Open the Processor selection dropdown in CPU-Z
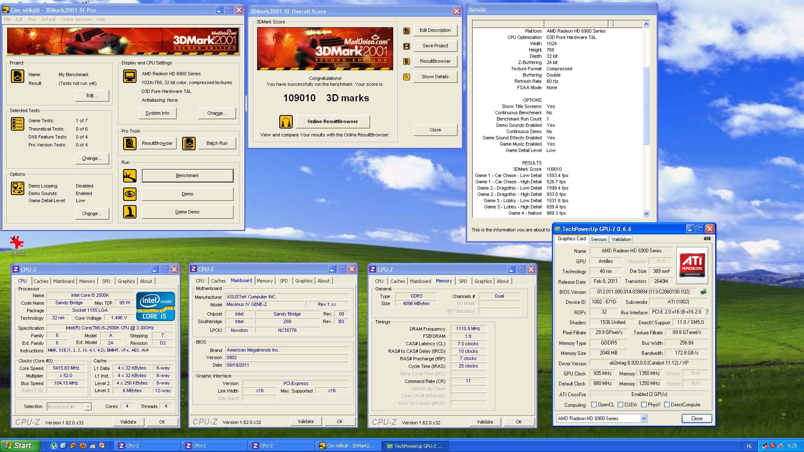 coord(88,407)
